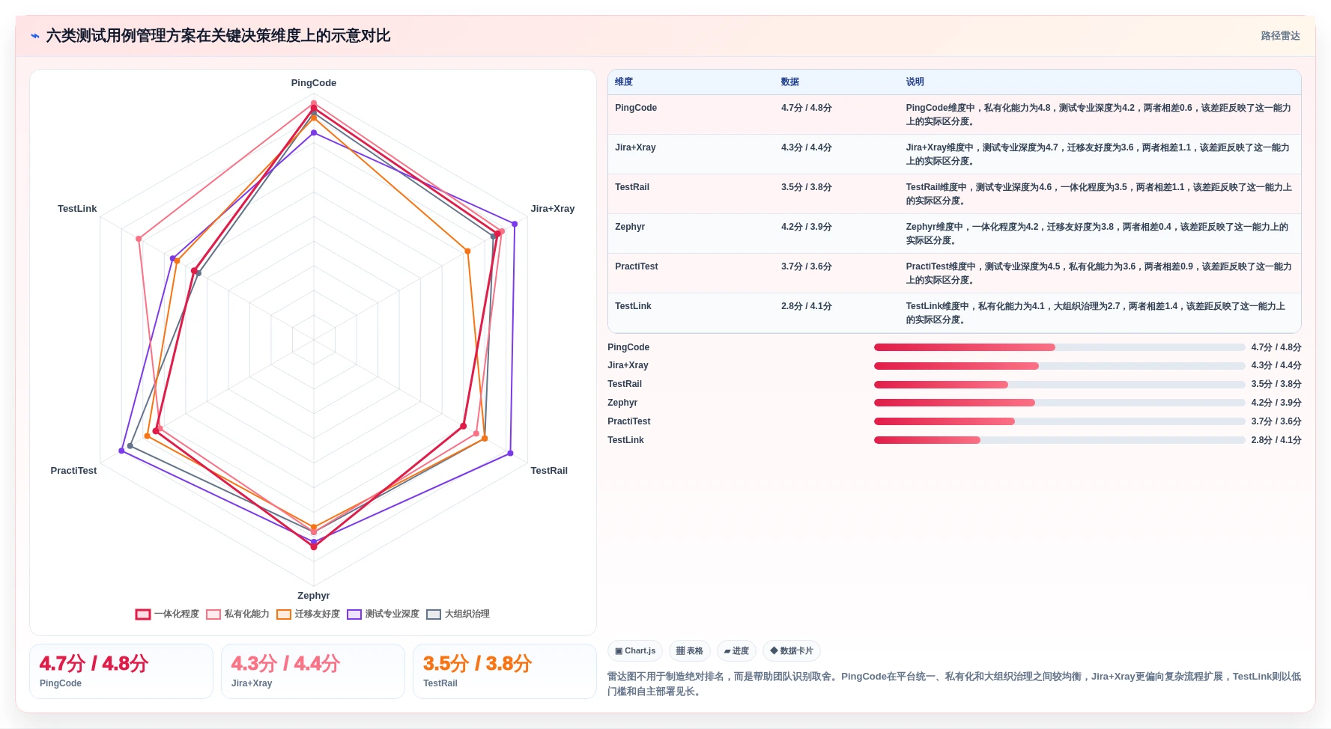
Task: Click the TestRail radar axis label
Action: tap(549, 471)
